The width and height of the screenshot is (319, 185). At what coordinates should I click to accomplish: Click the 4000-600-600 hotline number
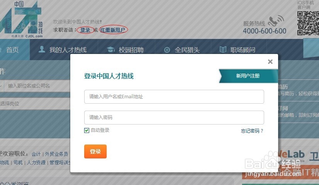[265, 31]
